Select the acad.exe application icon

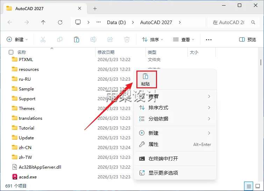tap(15, 177)
